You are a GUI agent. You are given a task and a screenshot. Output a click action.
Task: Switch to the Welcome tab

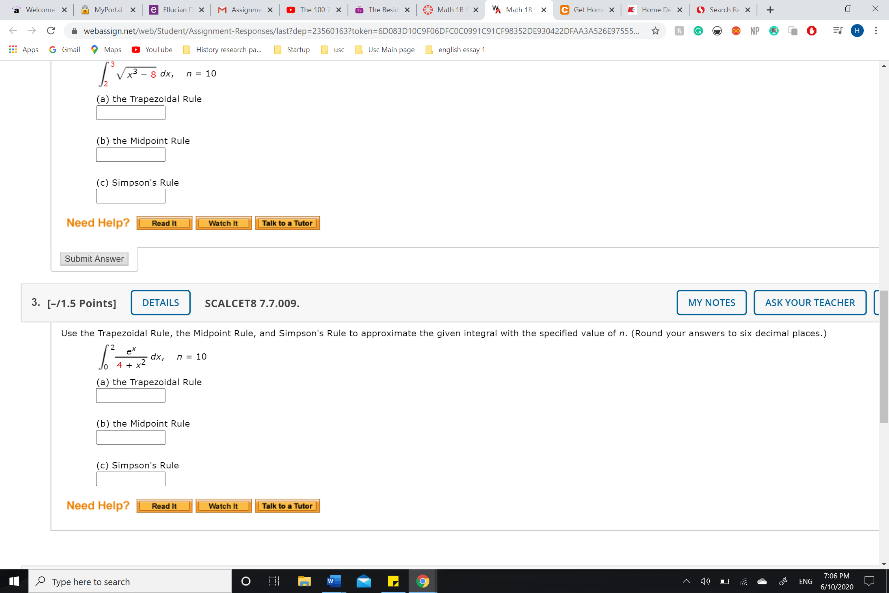tap(39, 9)
